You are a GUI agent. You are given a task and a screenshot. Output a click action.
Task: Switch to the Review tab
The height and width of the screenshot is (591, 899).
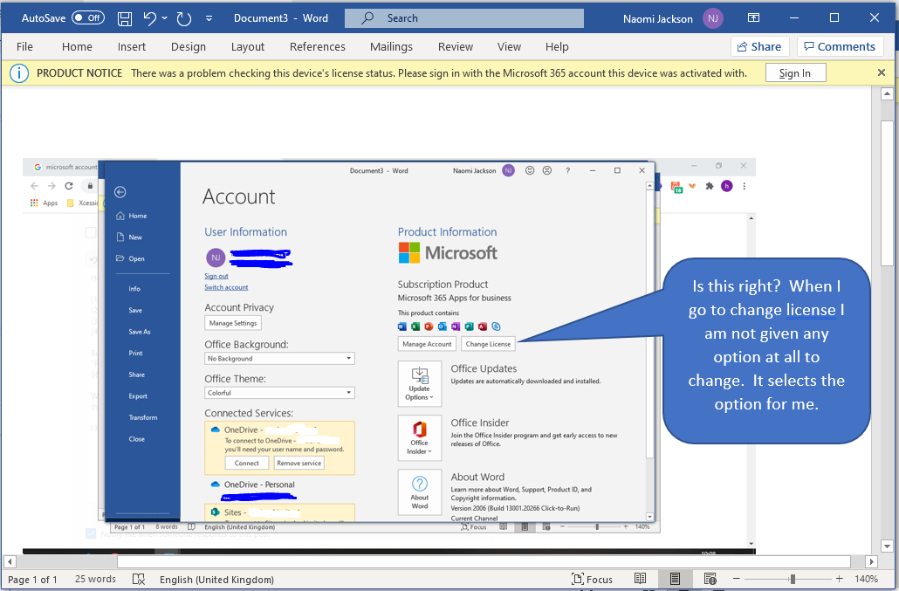(x=456, y=46)
